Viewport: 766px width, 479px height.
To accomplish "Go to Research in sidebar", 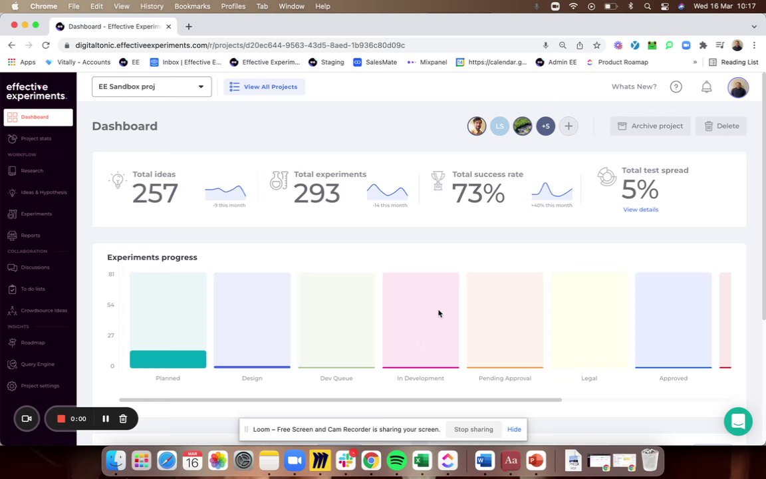I will click(32, 171).
